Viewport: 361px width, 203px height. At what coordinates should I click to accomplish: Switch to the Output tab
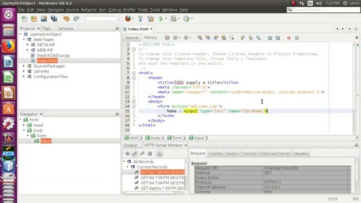tap(130, 145)
